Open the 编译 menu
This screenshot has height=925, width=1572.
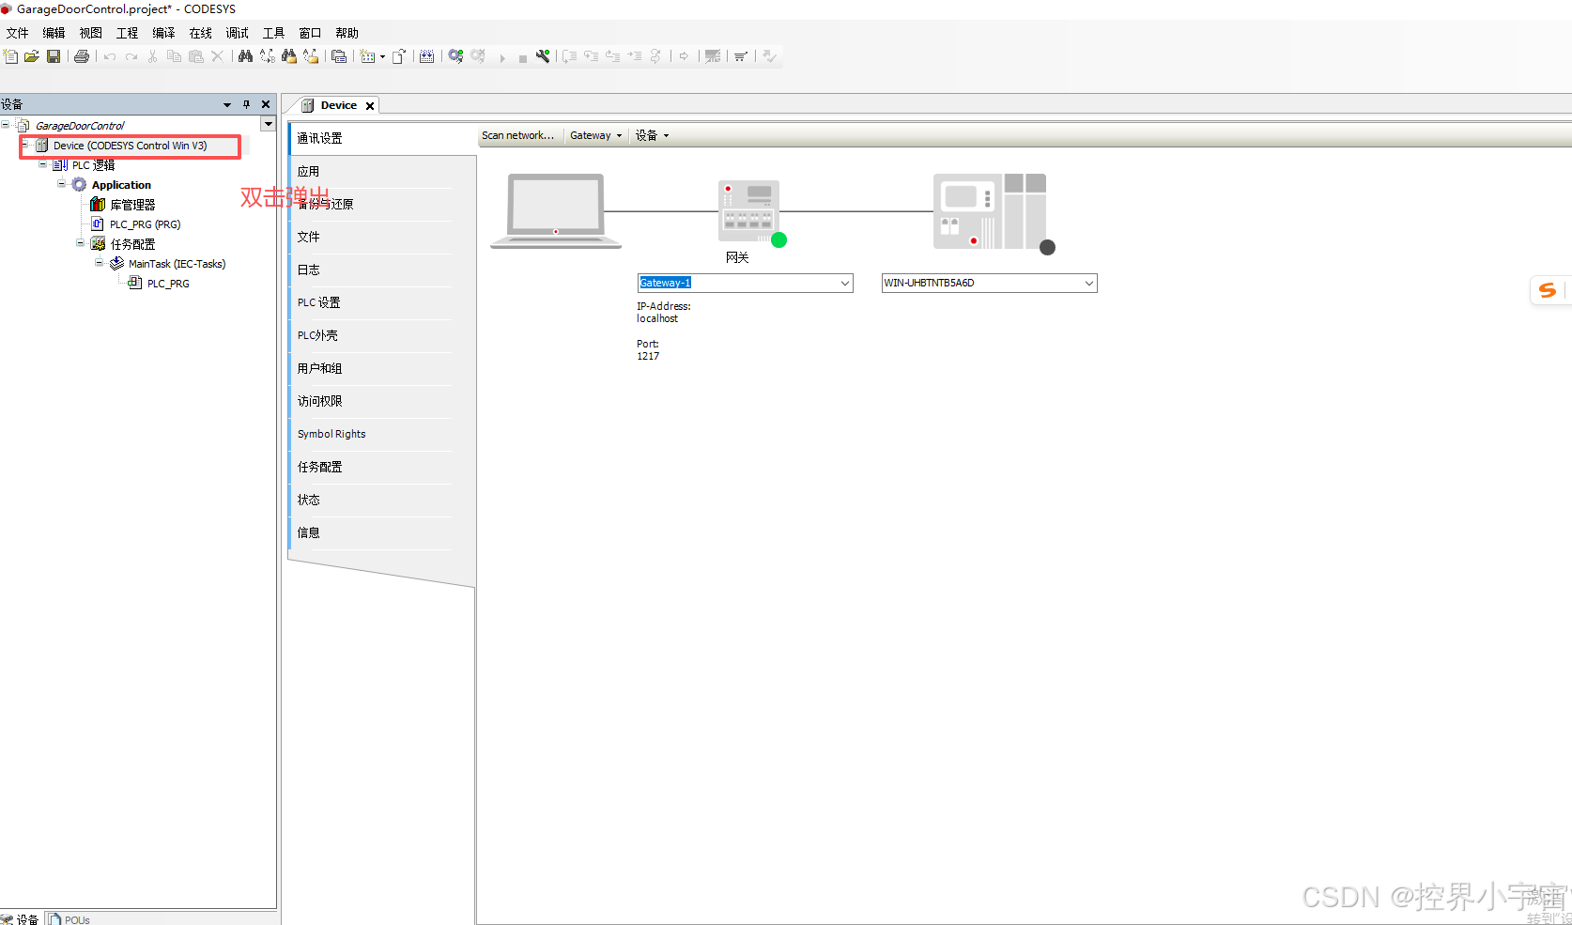163,33
